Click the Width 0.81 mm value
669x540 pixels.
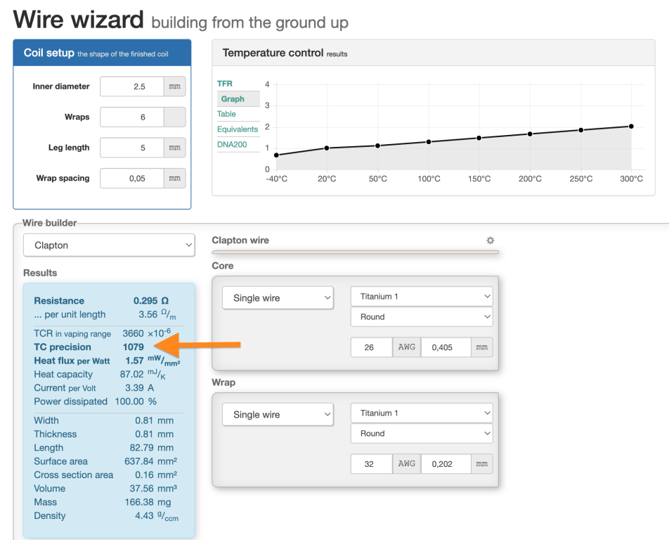tap(154, 420)
